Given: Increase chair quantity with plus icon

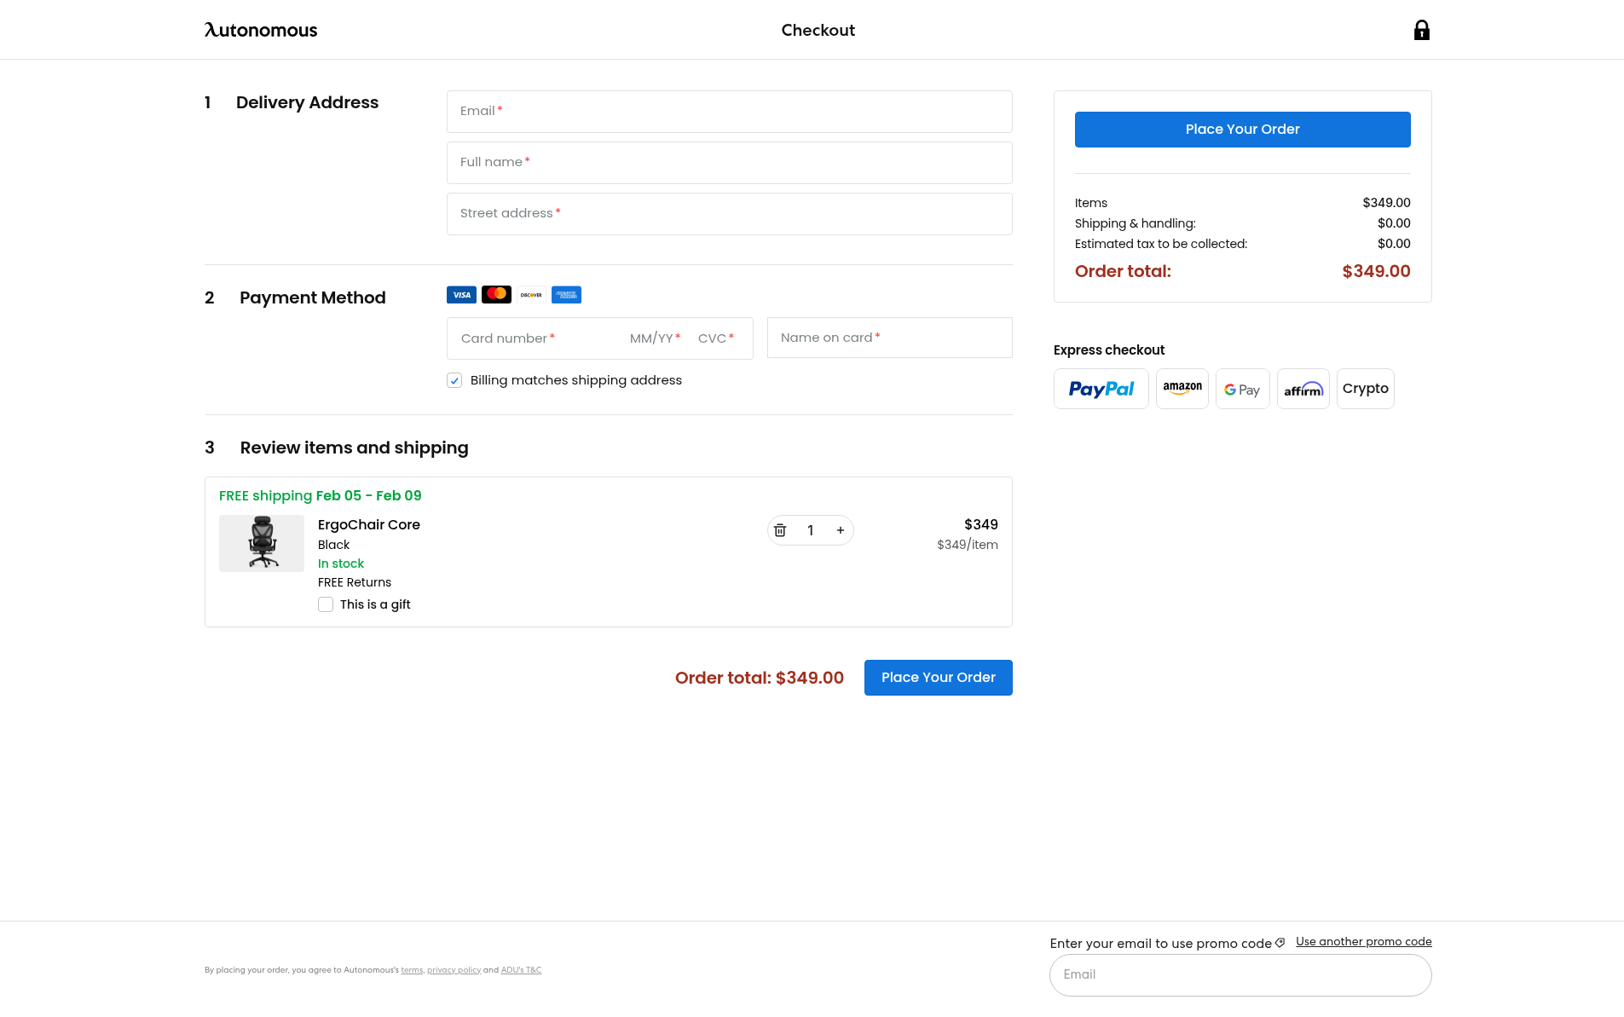Looking at the screenshot, I should tap(841, 530).
